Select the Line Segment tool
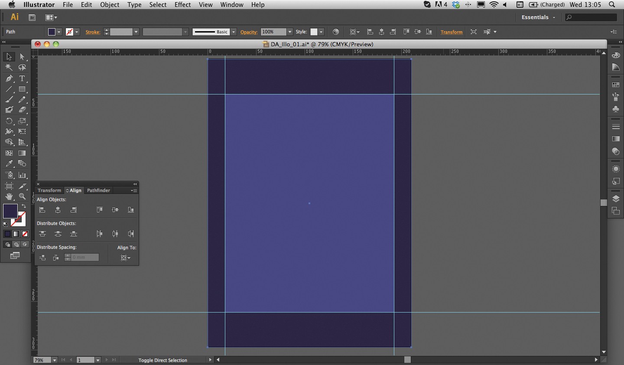This screenshot has width=624, height=365. 9,89
